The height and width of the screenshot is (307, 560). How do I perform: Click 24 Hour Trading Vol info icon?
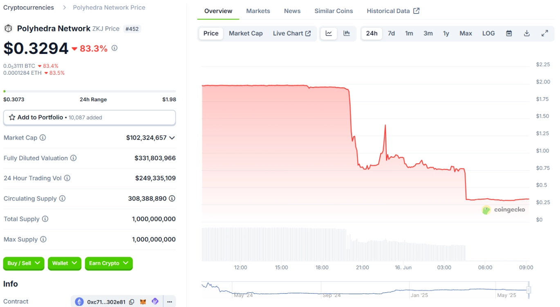67,178
